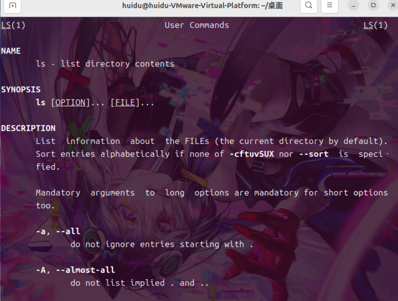Close the terminal window
Viewport: 398px width, 301px height.
pyautogui.click(x=393, y=5)
